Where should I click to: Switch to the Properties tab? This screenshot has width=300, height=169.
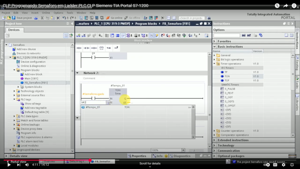(x=137, y=156)
